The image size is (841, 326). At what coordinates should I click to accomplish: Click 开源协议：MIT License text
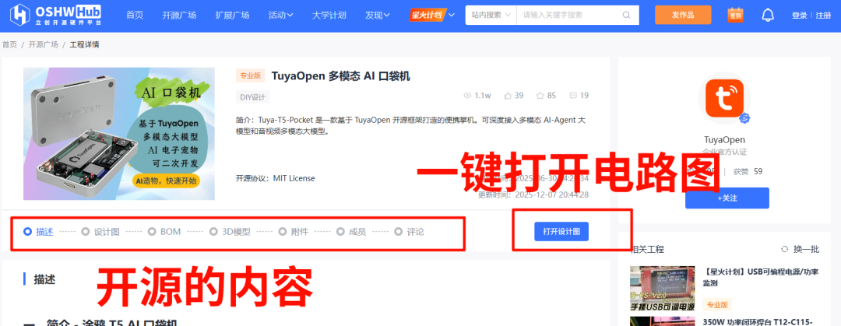pyautogui.click(x=275, y=178)
